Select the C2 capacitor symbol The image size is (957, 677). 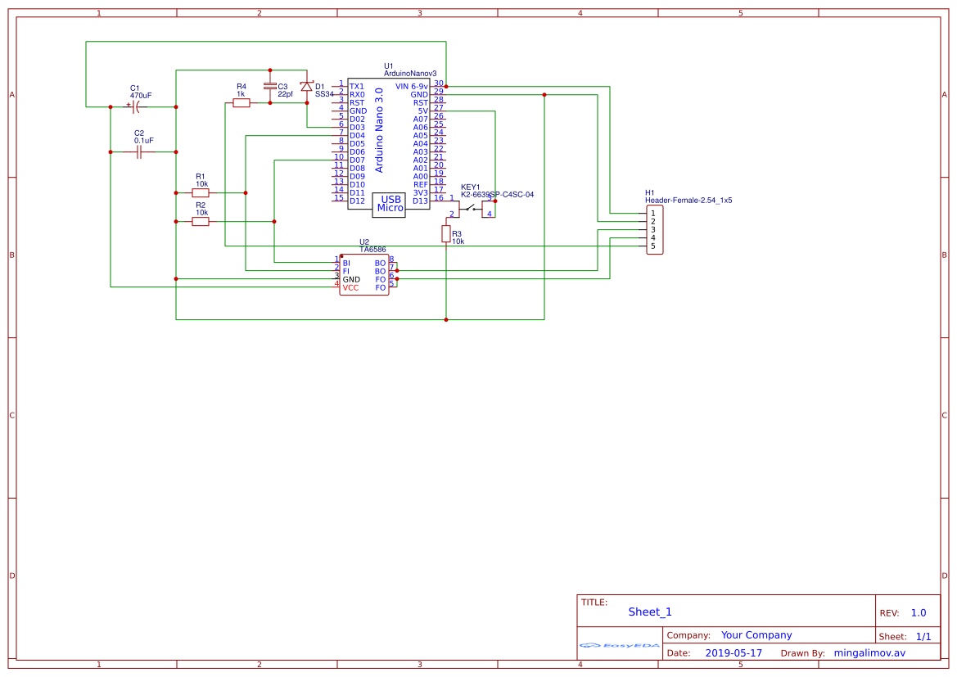pos(139,152)
